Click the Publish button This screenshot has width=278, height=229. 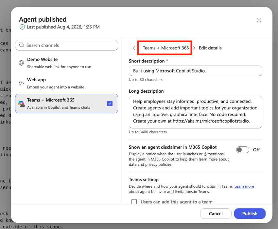click(250, 214)
